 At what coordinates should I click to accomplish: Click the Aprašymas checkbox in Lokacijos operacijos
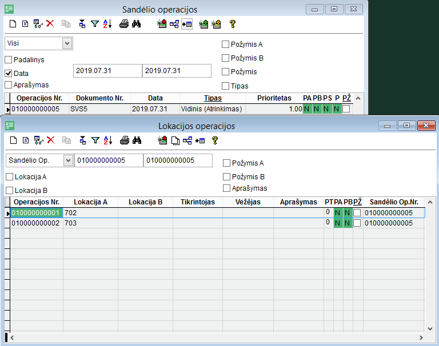227,188
